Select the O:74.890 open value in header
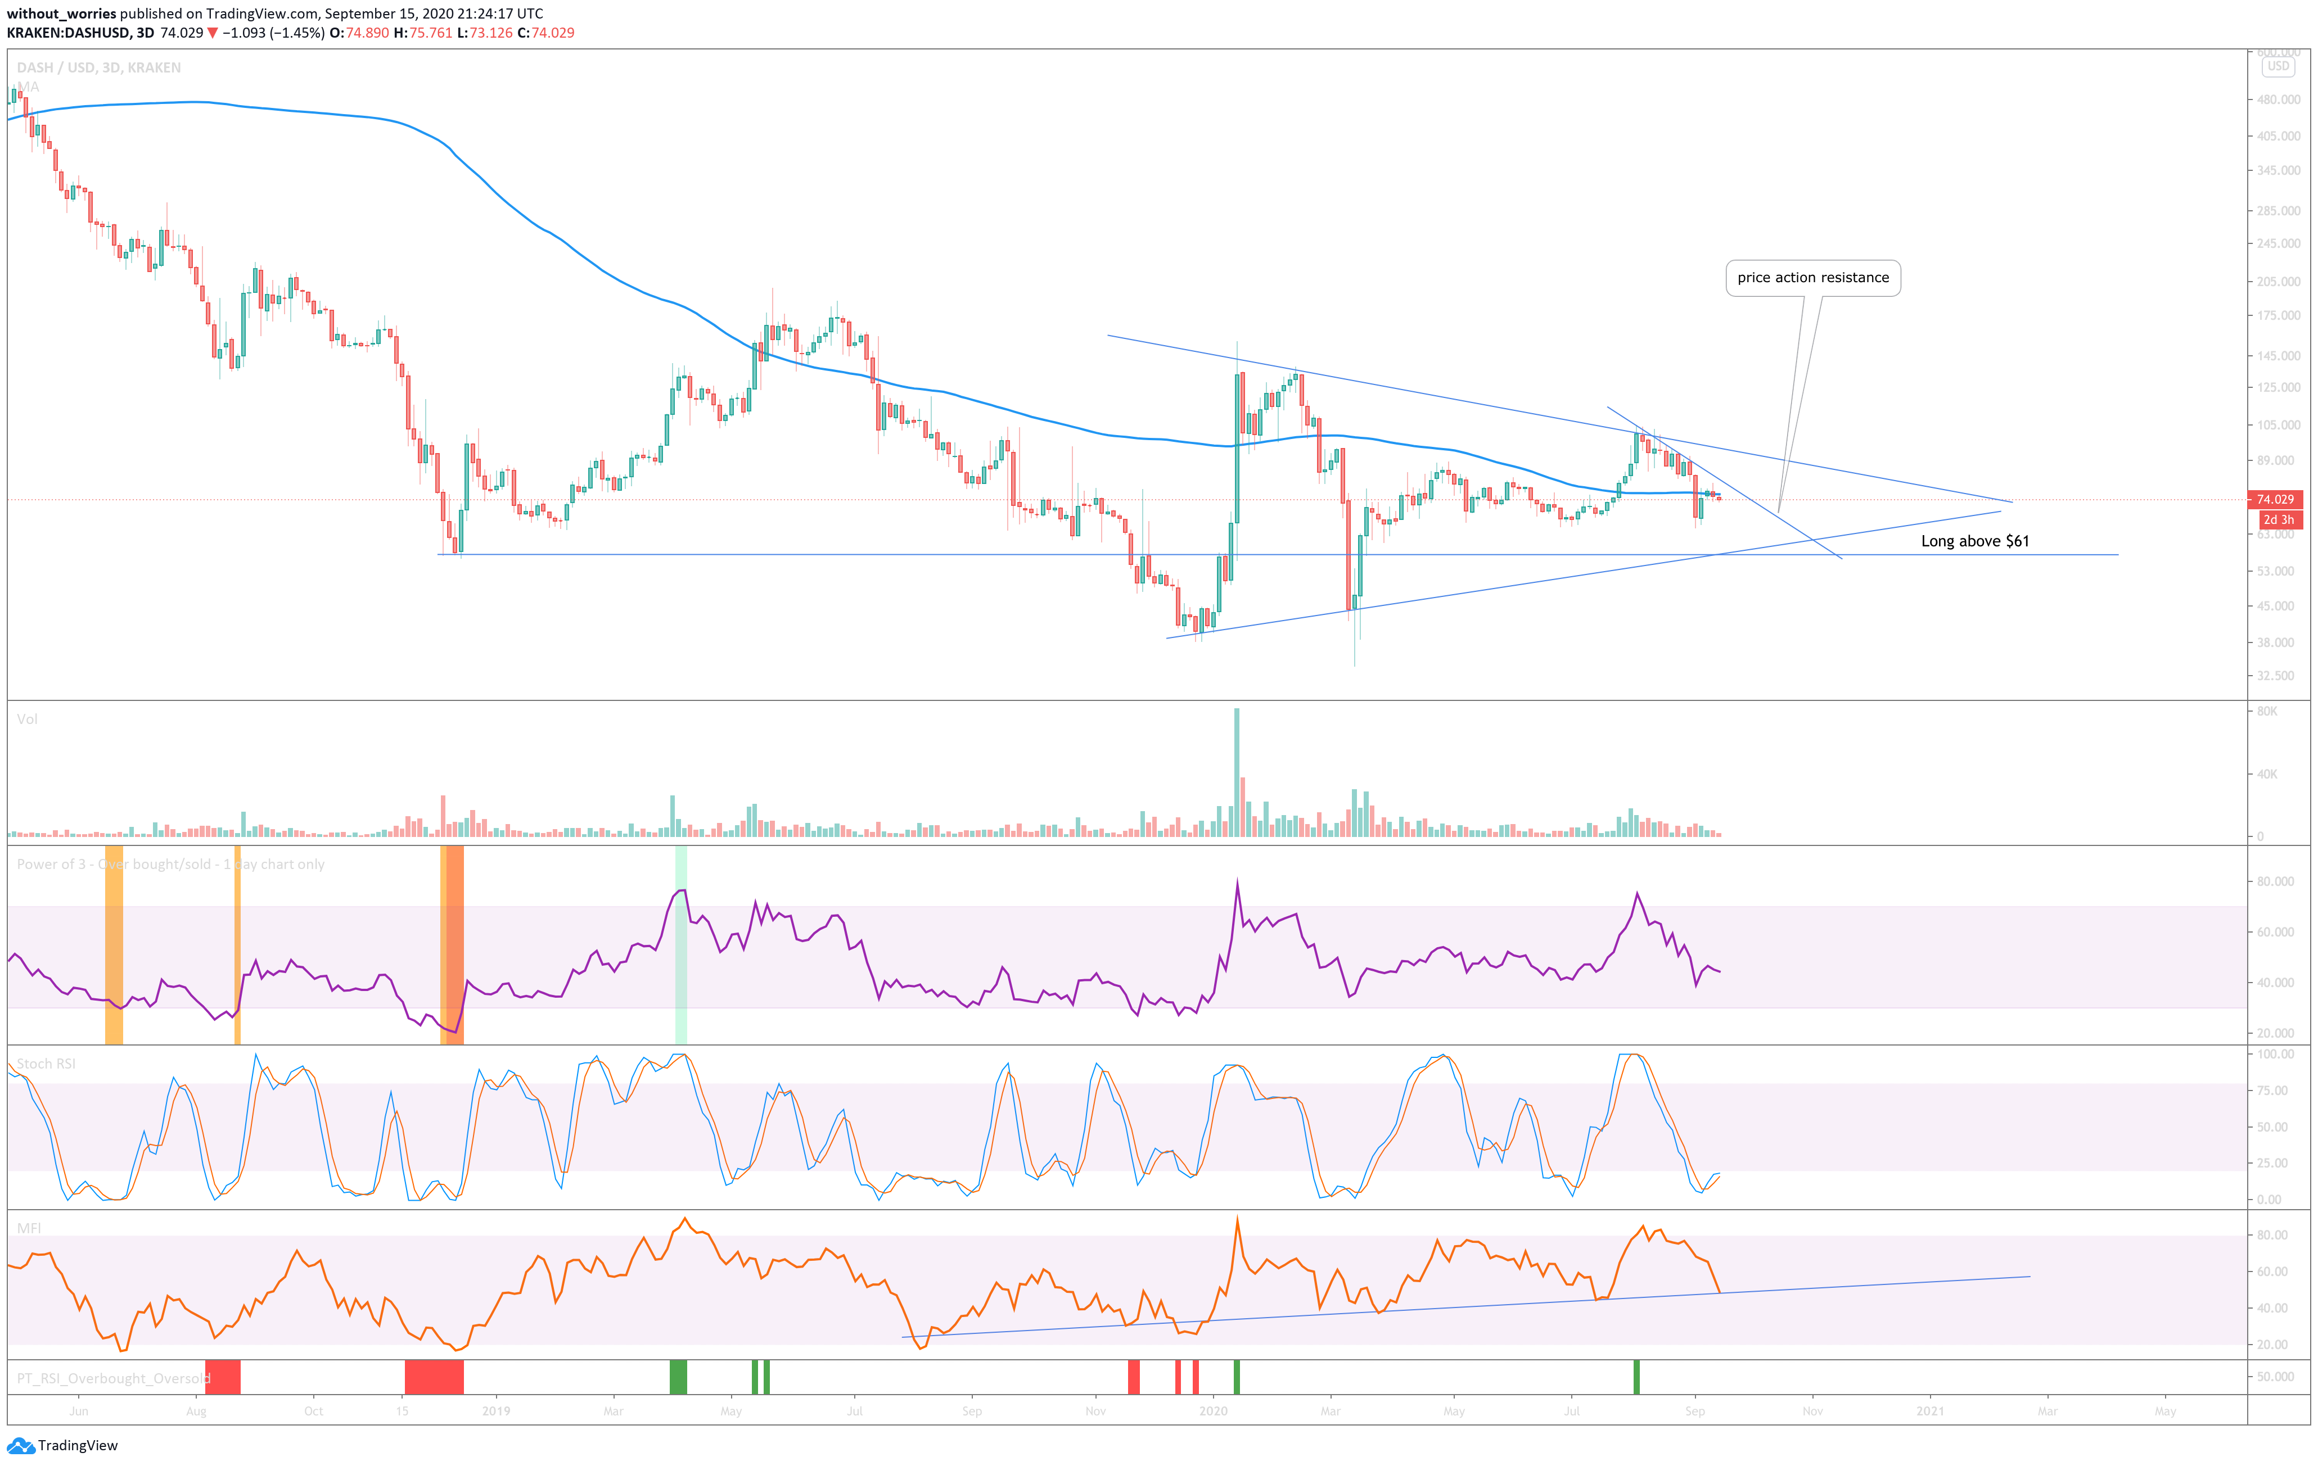 click(x=359, y=33)
